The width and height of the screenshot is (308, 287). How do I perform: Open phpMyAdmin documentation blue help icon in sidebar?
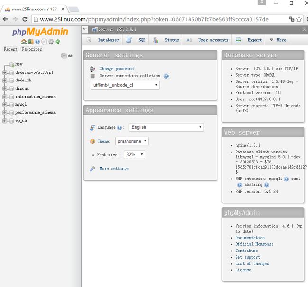pos(37,42)
